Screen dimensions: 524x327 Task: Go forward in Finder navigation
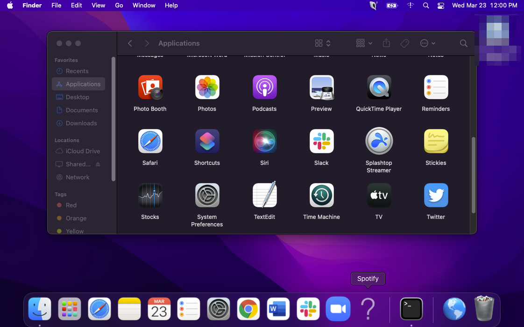[147, 43]
